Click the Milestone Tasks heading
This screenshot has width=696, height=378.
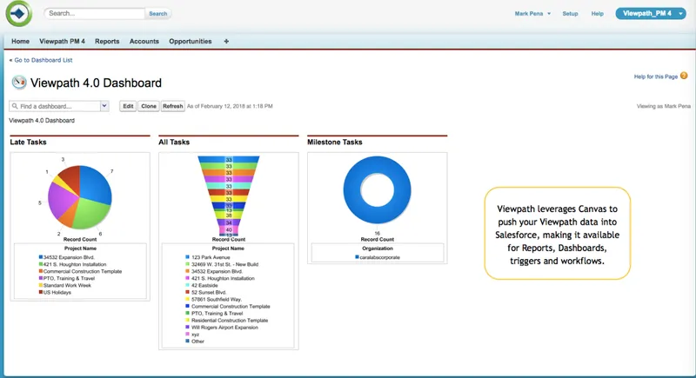pos(335,143)
